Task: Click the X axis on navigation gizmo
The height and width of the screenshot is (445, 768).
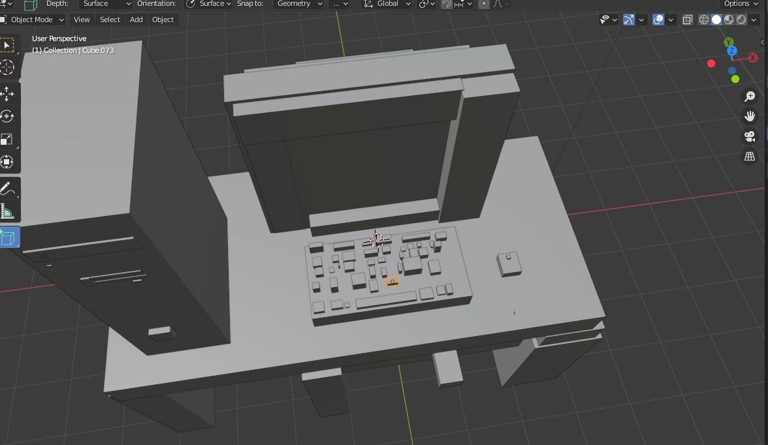Action: (x=753, y=58)
